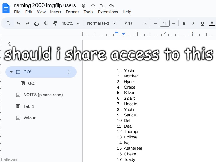
Task: Click the search magnifier icon in toolbar
Action: click(x=9, y=23)
